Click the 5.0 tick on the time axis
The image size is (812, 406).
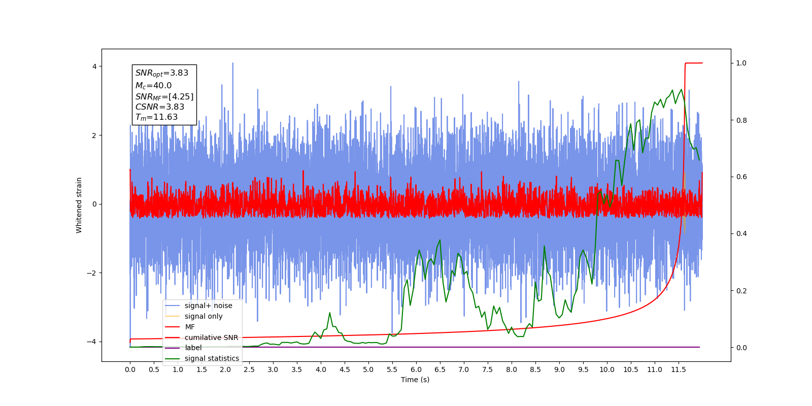368,369
